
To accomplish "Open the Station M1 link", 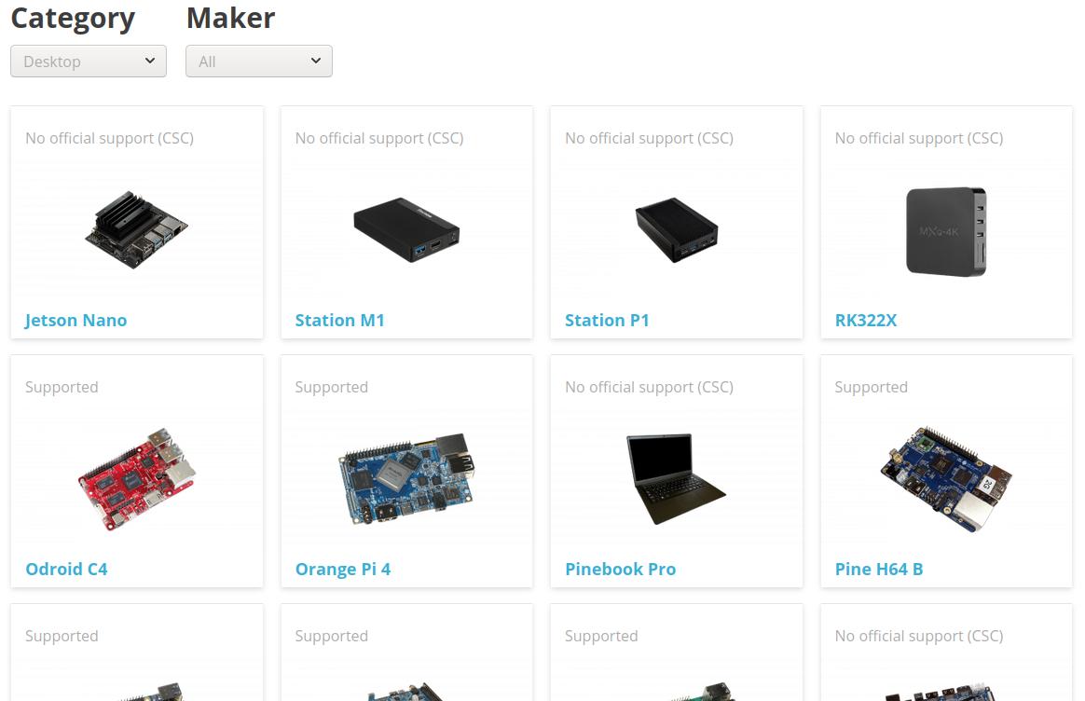I will point(339,321).
